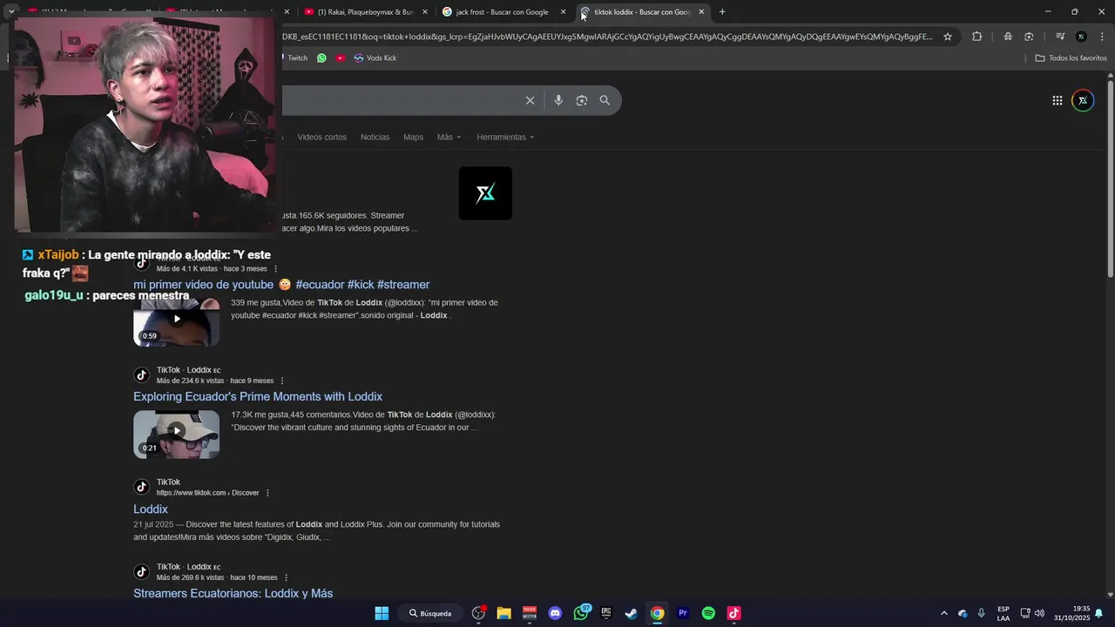Open 'mi primer video de youtube' result
Screen dimensions: 1115x627
point(281,285)
